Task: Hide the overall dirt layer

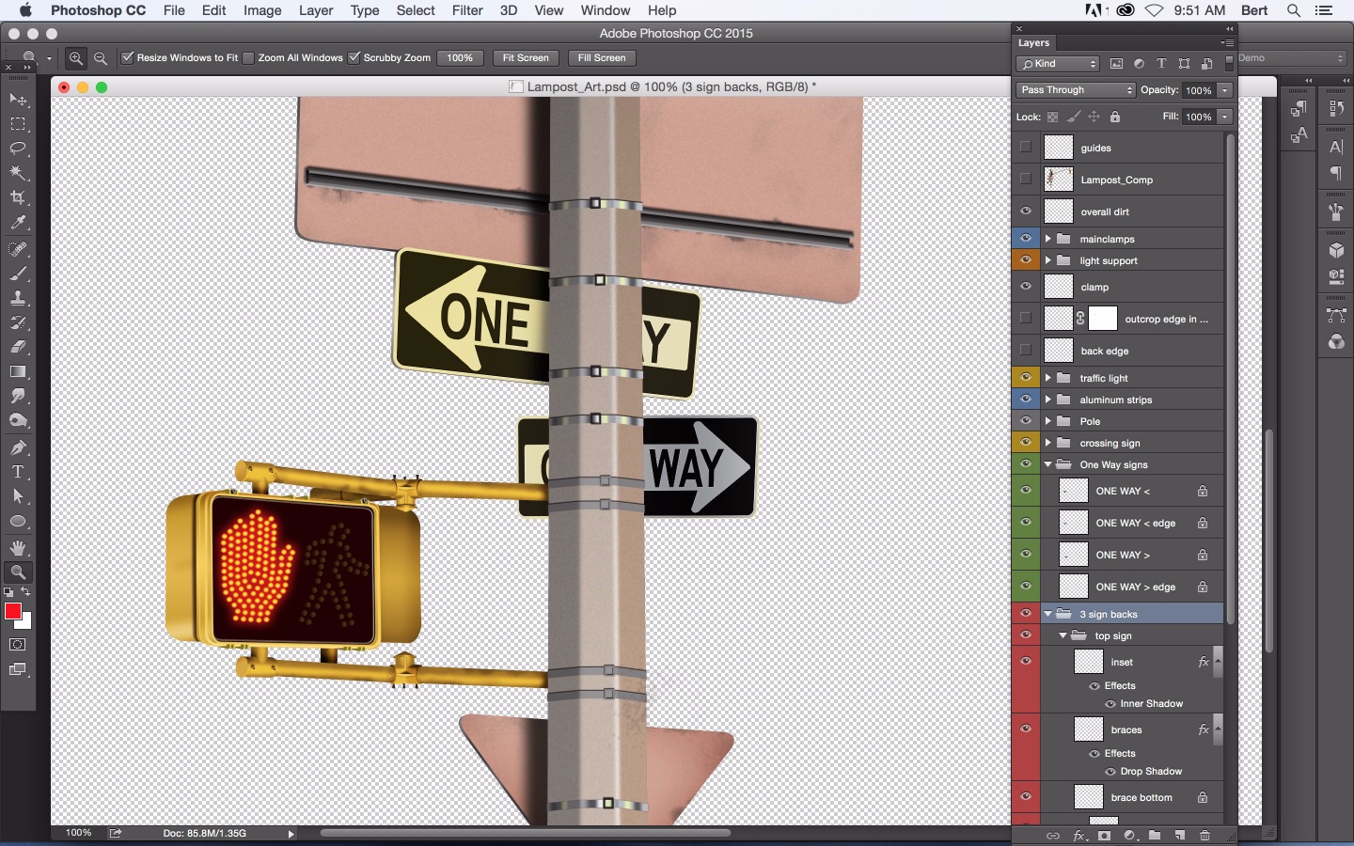Action: (x=1026, y=211)
